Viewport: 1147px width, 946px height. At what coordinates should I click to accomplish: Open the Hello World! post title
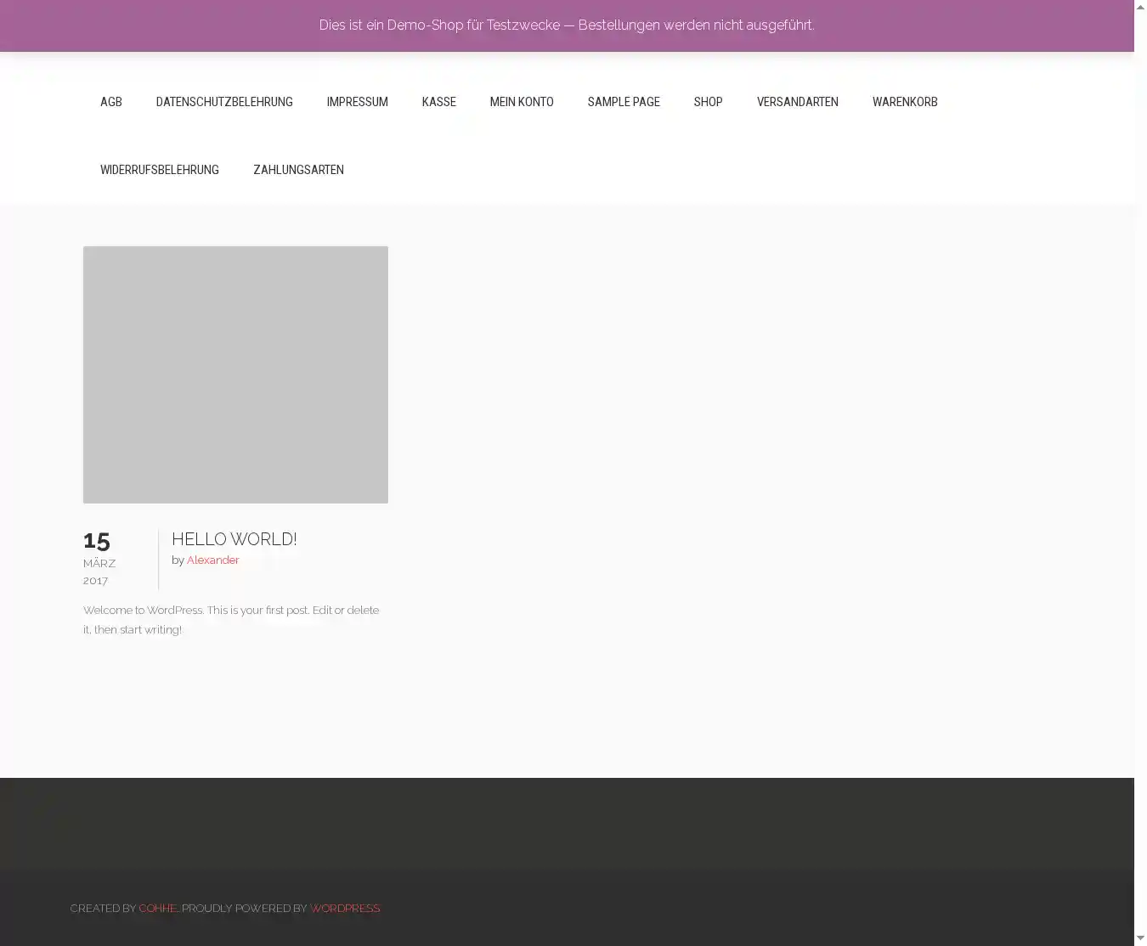point(234,539)
